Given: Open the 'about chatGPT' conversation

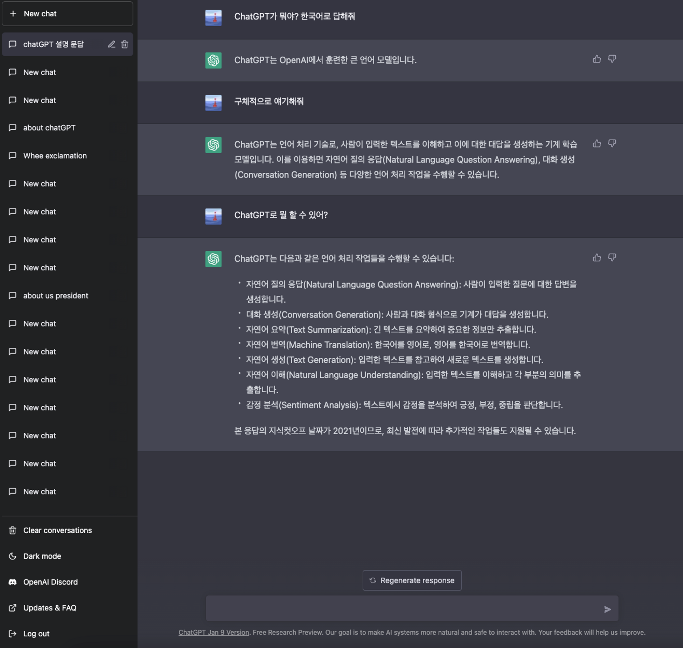Looking at the screenshot, I should (49, 128).
